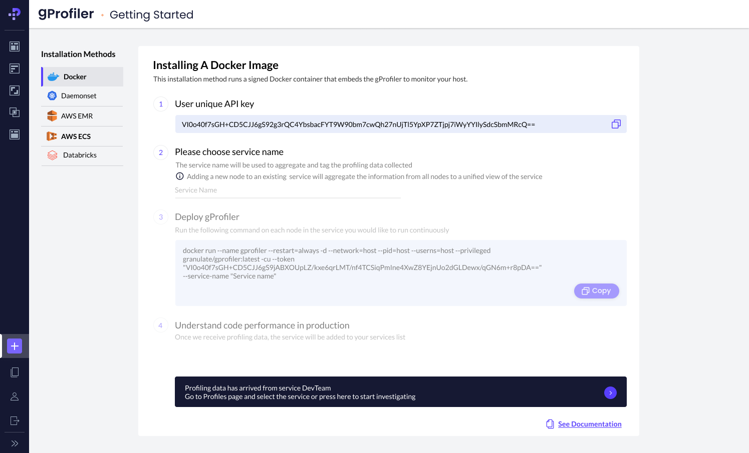Click the second sidebar view icon

[15, 68]
